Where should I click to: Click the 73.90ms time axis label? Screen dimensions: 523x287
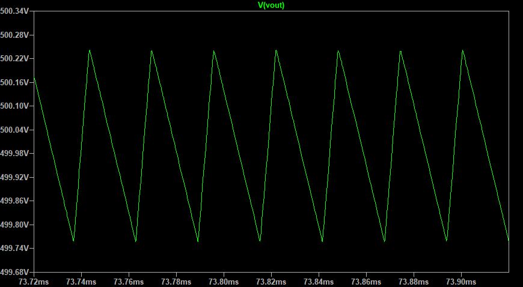pos(461,282)
